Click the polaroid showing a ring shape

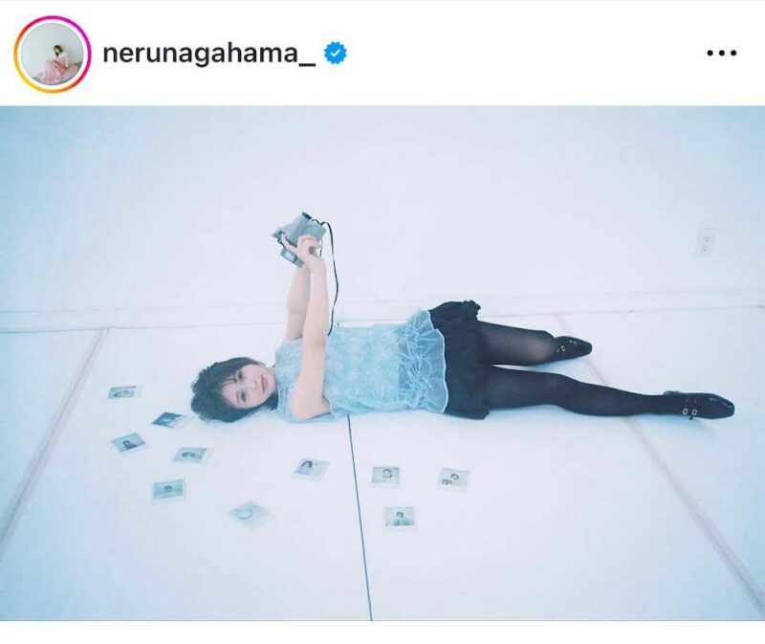[250, 514]
